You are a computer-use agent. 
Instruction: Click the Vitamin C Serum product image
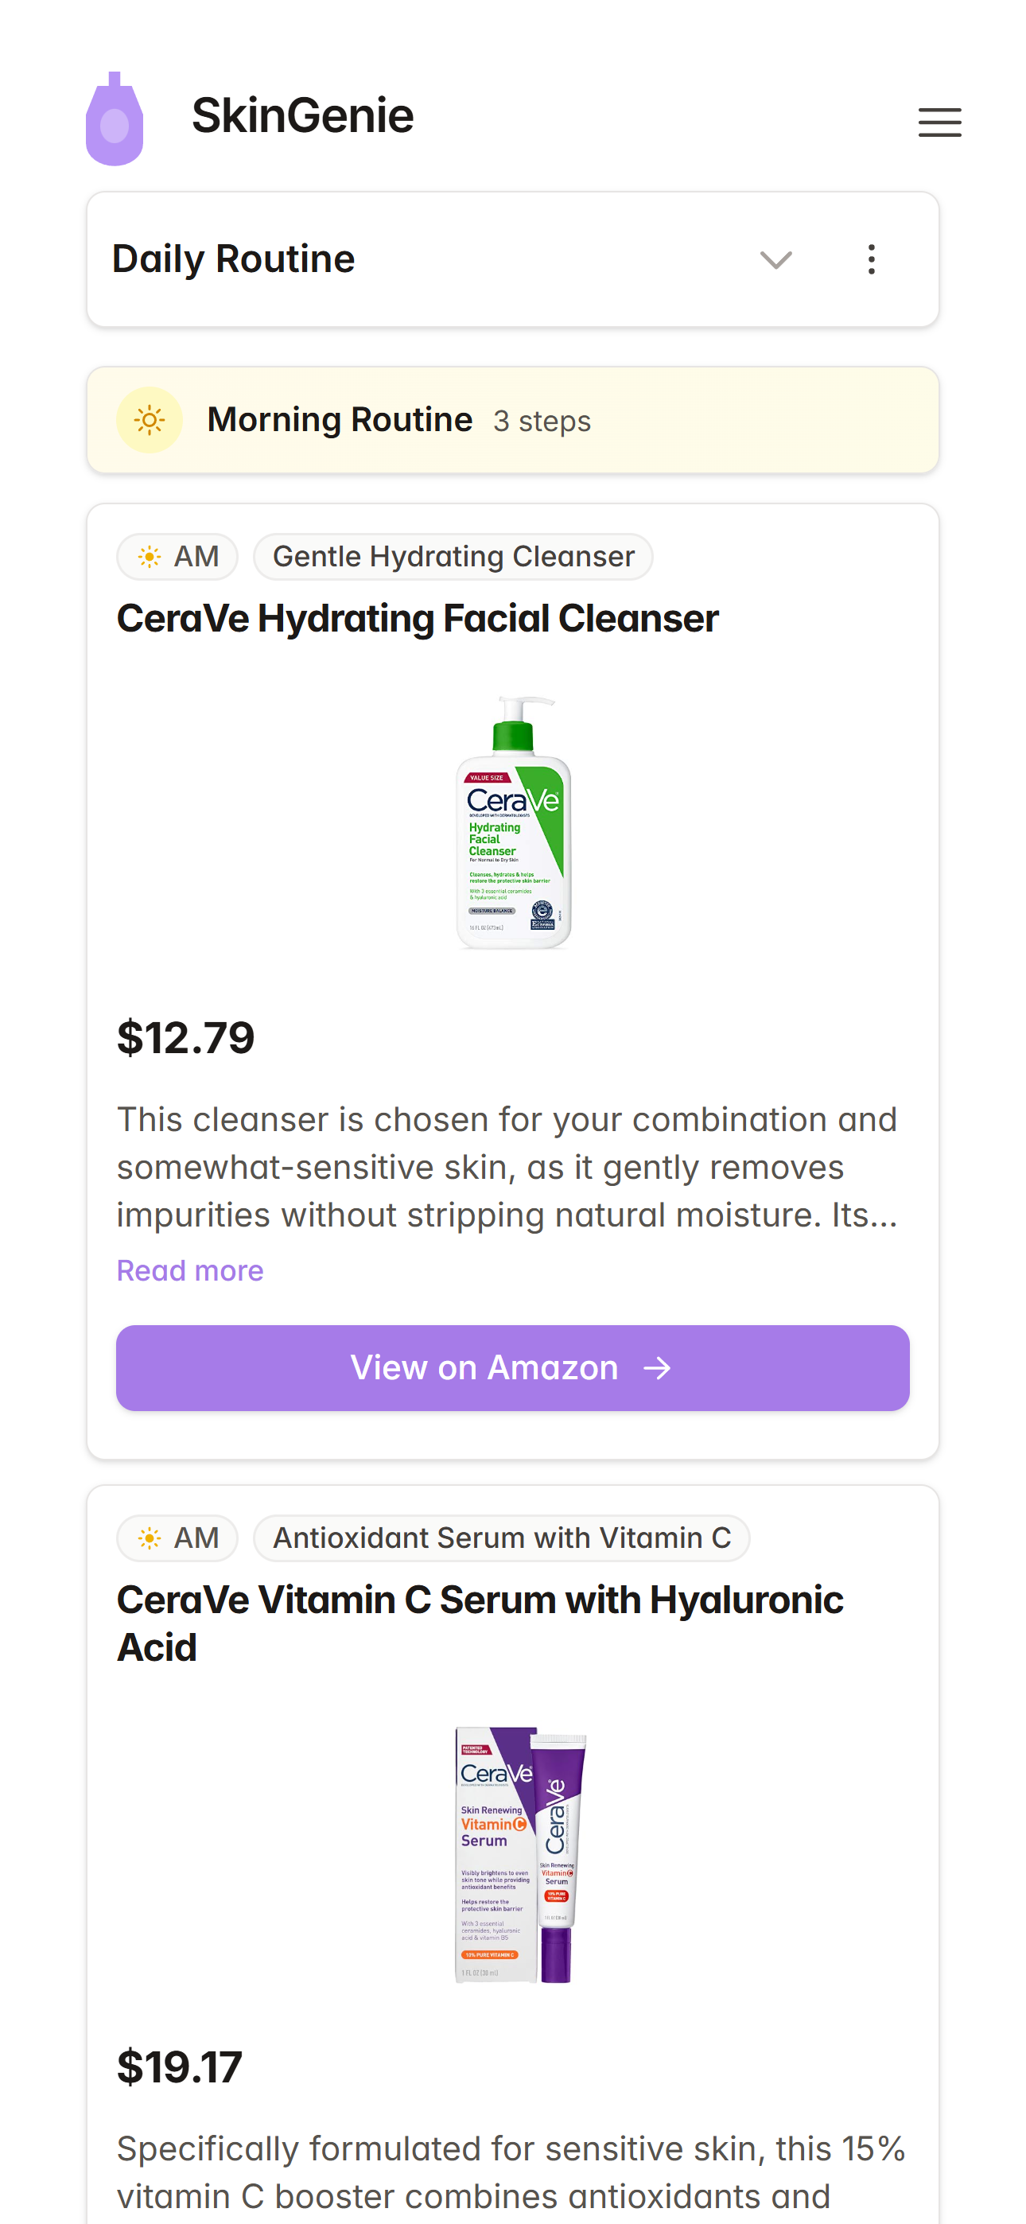[x=520, y=1854]
